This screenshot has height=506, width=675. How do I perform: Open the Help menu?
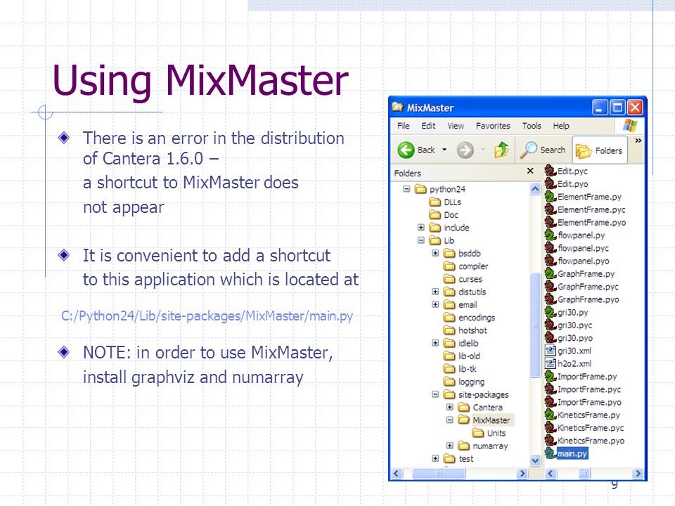point(561,126)
